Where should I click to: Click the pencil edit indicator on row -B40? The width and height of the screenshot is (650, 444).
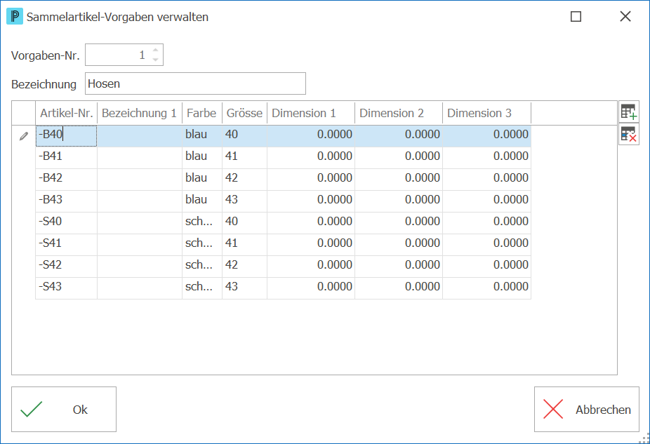point(24,136)
